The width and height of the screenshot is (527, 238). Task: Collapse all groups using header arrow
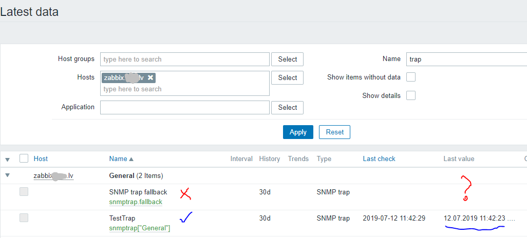(7, 160)
